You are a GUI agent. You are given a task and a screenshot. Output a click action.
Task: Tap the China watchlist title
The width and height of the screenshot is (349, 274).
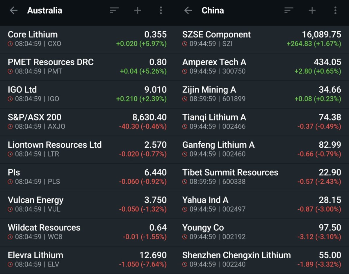213,11
